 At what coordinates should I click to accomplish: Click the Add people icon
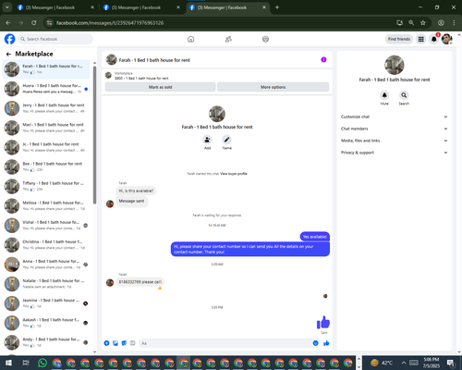coord(207,140)
